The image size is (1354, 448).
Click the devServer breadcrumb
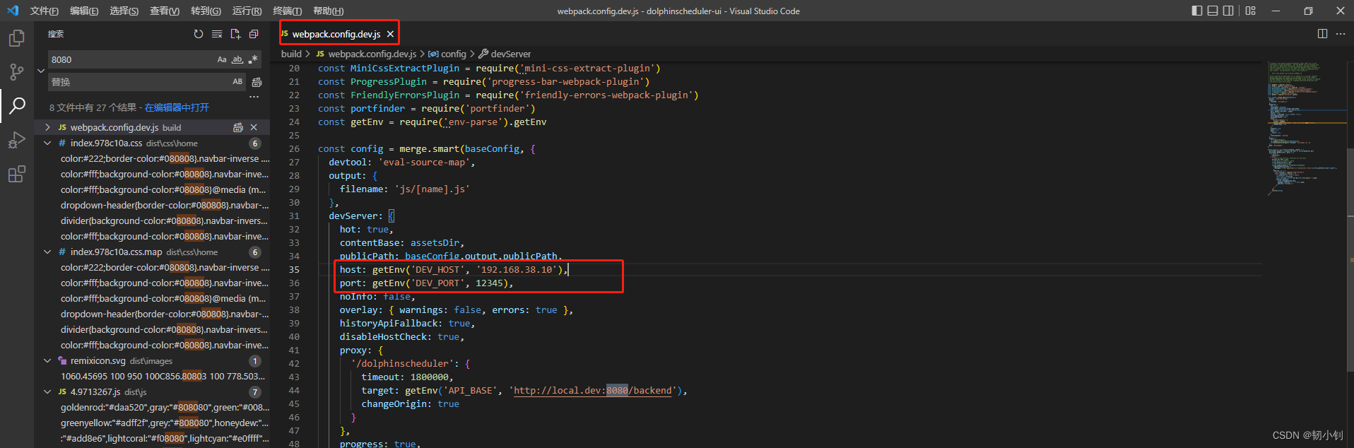(510, 54)
